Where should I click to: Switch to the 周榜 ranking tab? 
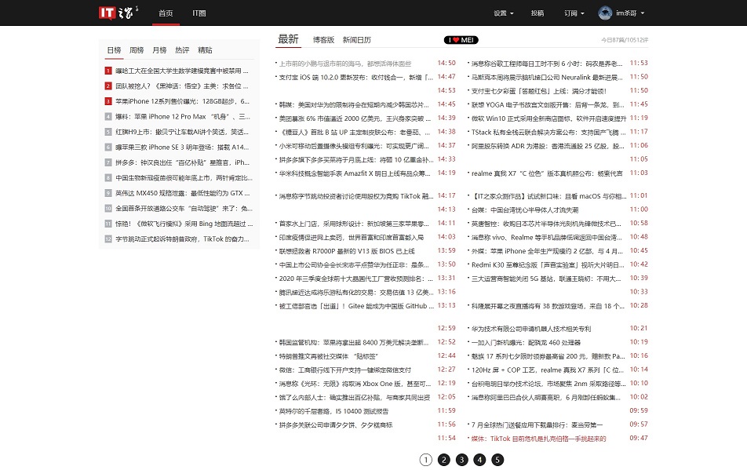[x=137, y=50]
